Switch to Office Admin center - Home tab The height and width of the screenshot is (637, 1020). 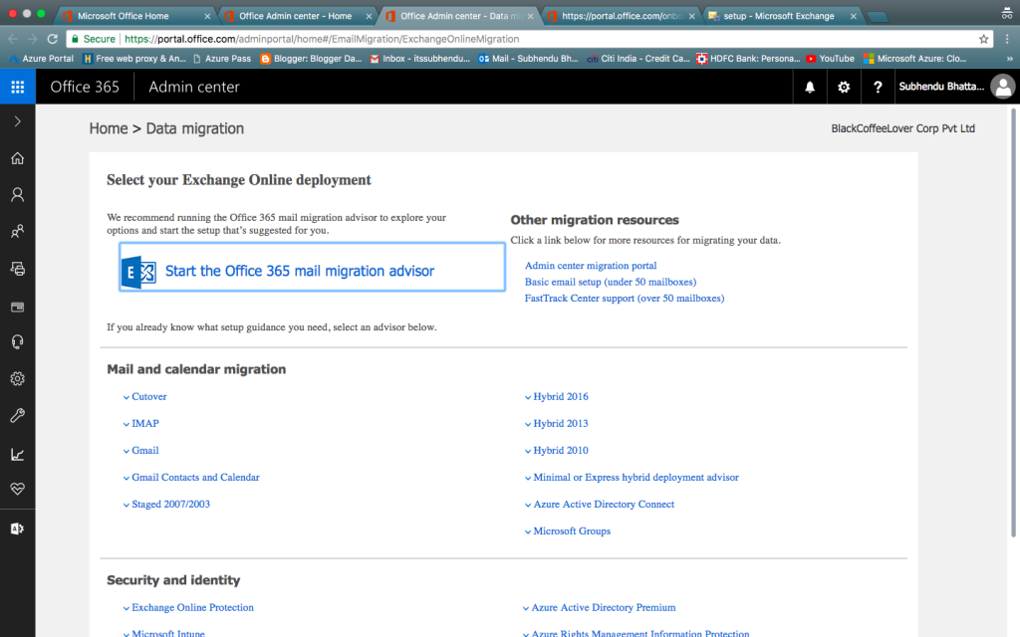pos(295,16)
